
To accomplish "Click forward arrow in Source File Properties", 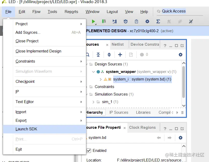I will [x=170, y=138].
